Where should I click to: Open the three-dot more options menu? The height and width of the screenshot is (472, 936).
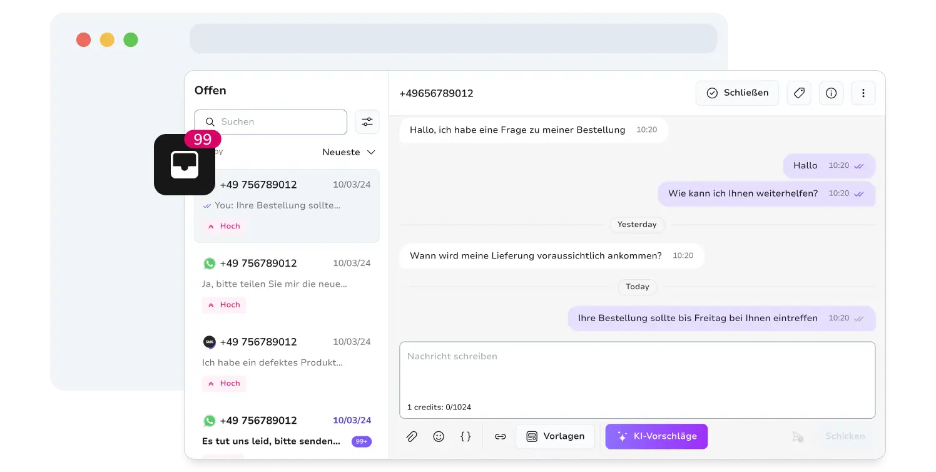tap(863, 93)
